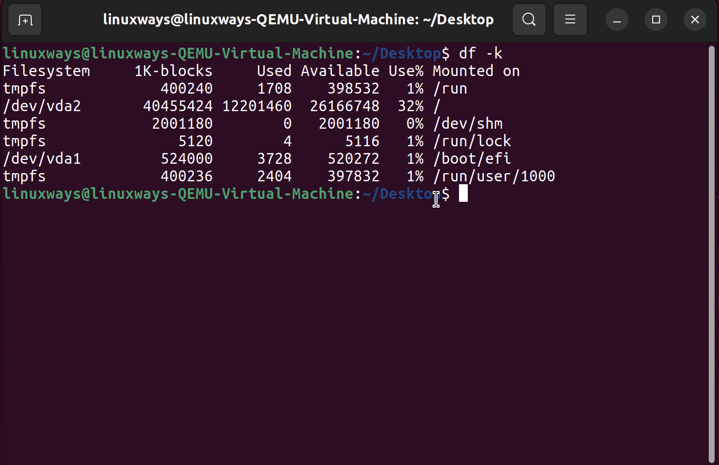Click the /run/user/1000 mount path

click(x=494, y=176)
